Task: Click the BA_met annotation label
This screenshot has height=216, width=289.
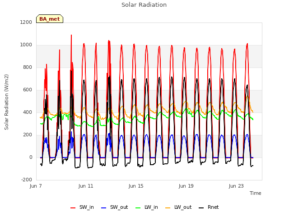Action: 50,19
